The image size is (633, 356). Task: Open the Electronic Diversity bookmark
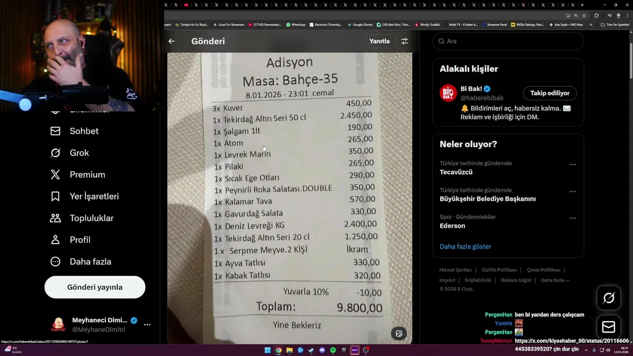click(x=326, y=24)
